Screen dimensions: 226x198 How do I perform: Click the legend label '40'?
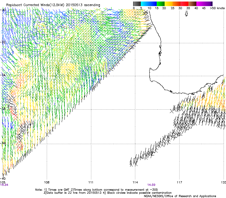[x=196, y=8]
